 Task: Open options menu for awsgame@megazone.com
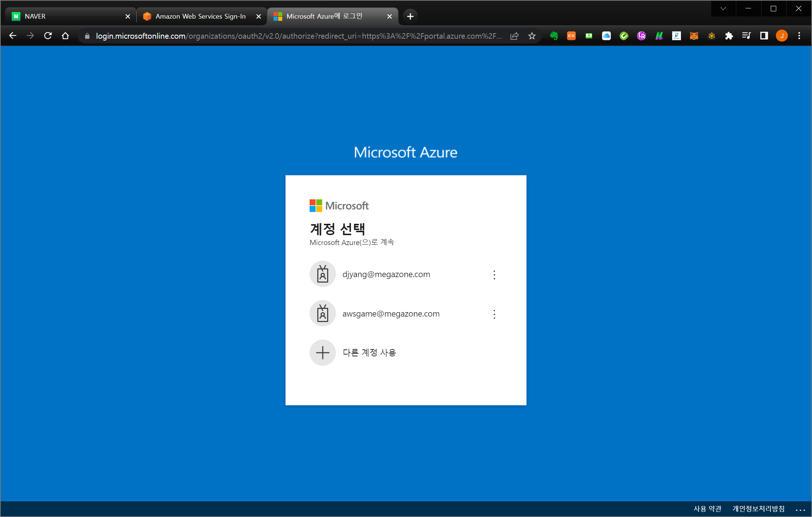pos(494,314)
